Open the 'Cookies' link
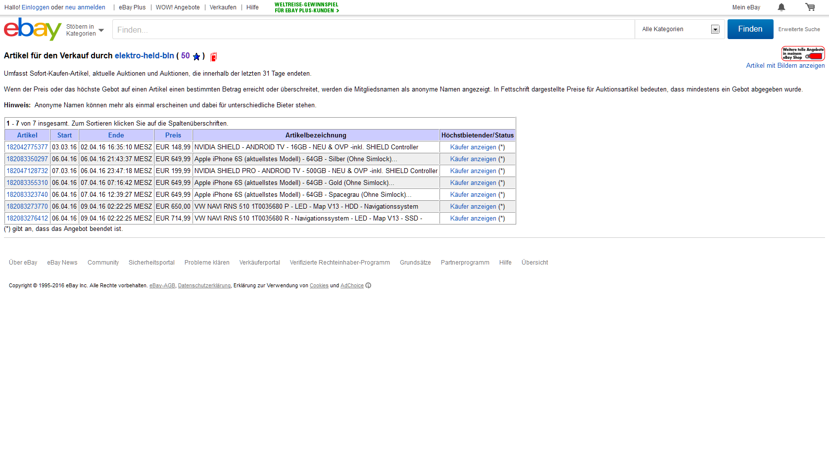Screen dimensions: 829x449 (319, 286)
